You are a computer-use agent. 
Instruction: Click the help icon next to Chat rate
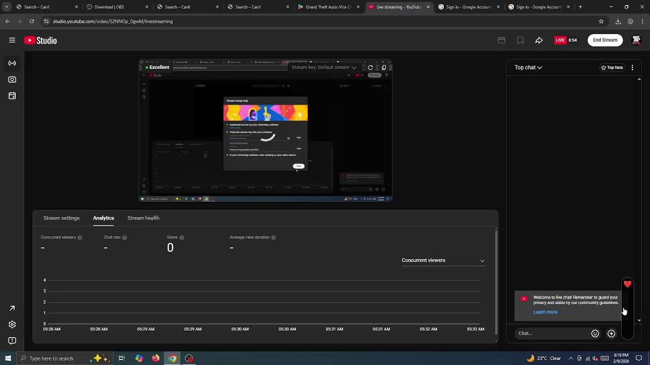point(124,237)
